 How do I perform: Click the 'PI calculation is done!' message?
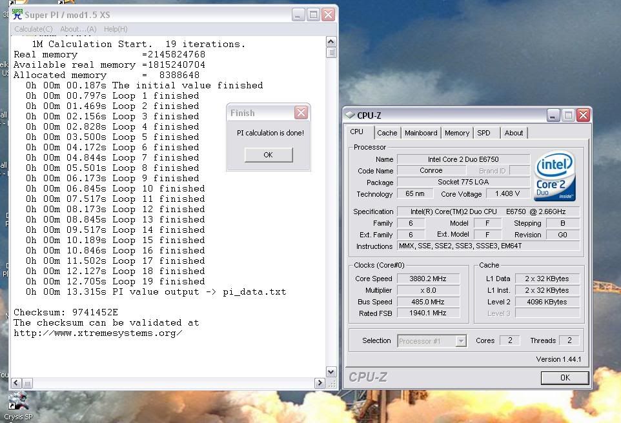[x=270, y=133]
